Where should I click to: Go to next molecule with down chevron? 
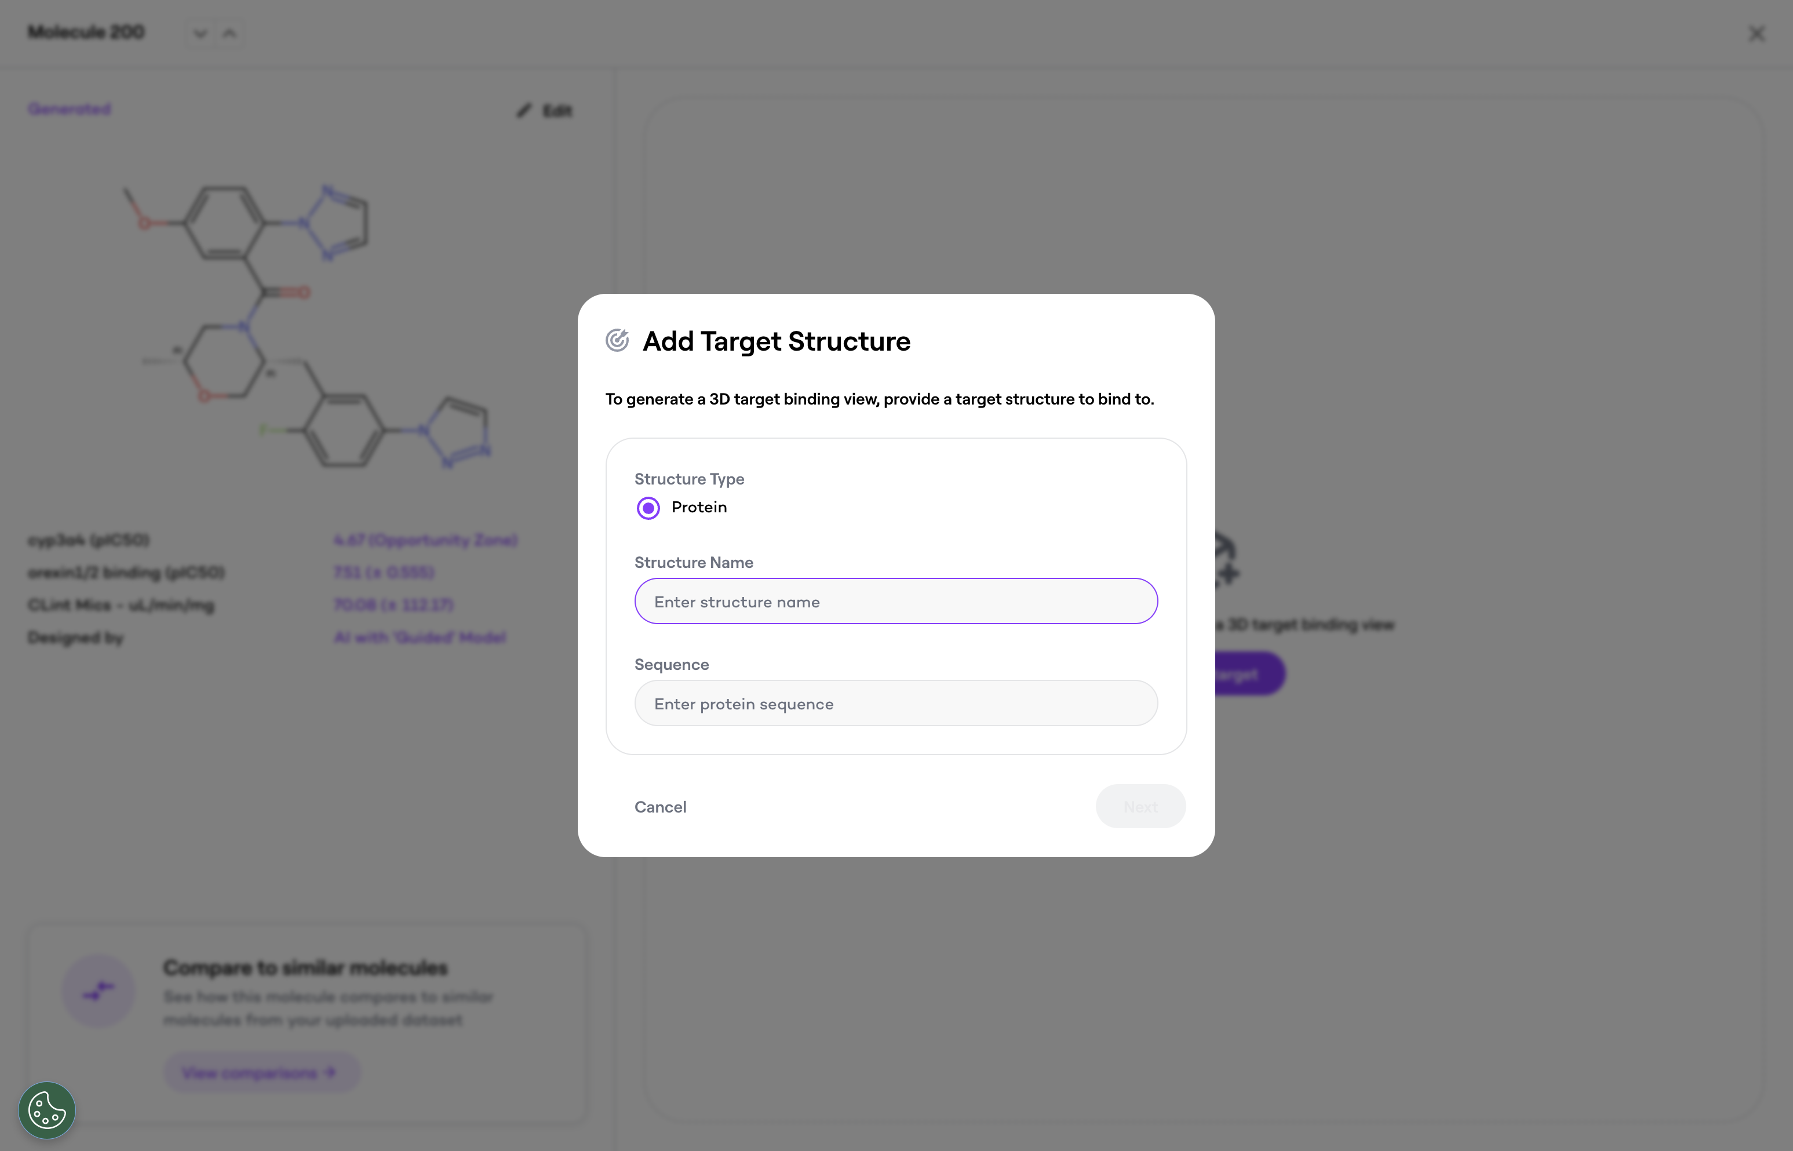coord(199,33)
